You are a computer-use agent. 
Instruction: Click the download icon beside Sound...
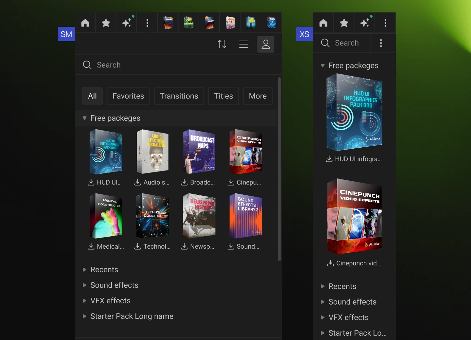click(x=231, y=246)
